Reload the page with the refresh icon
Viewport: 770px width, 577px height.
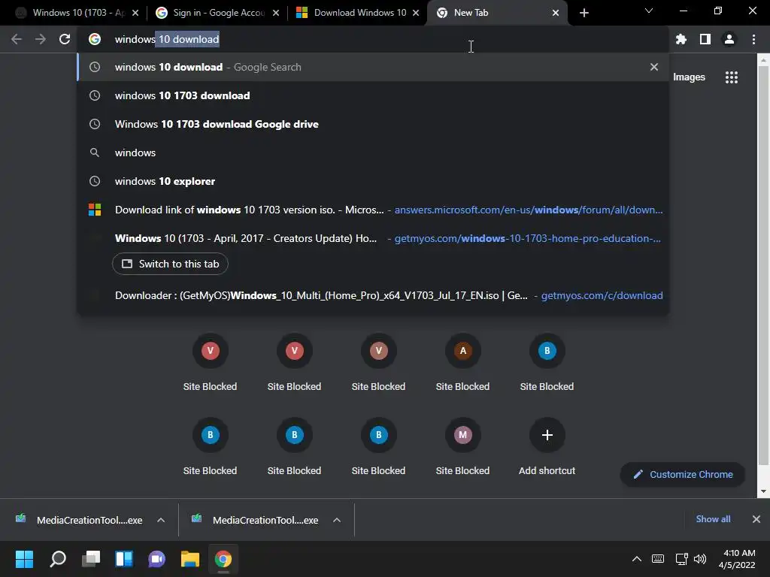pos(65,39)
